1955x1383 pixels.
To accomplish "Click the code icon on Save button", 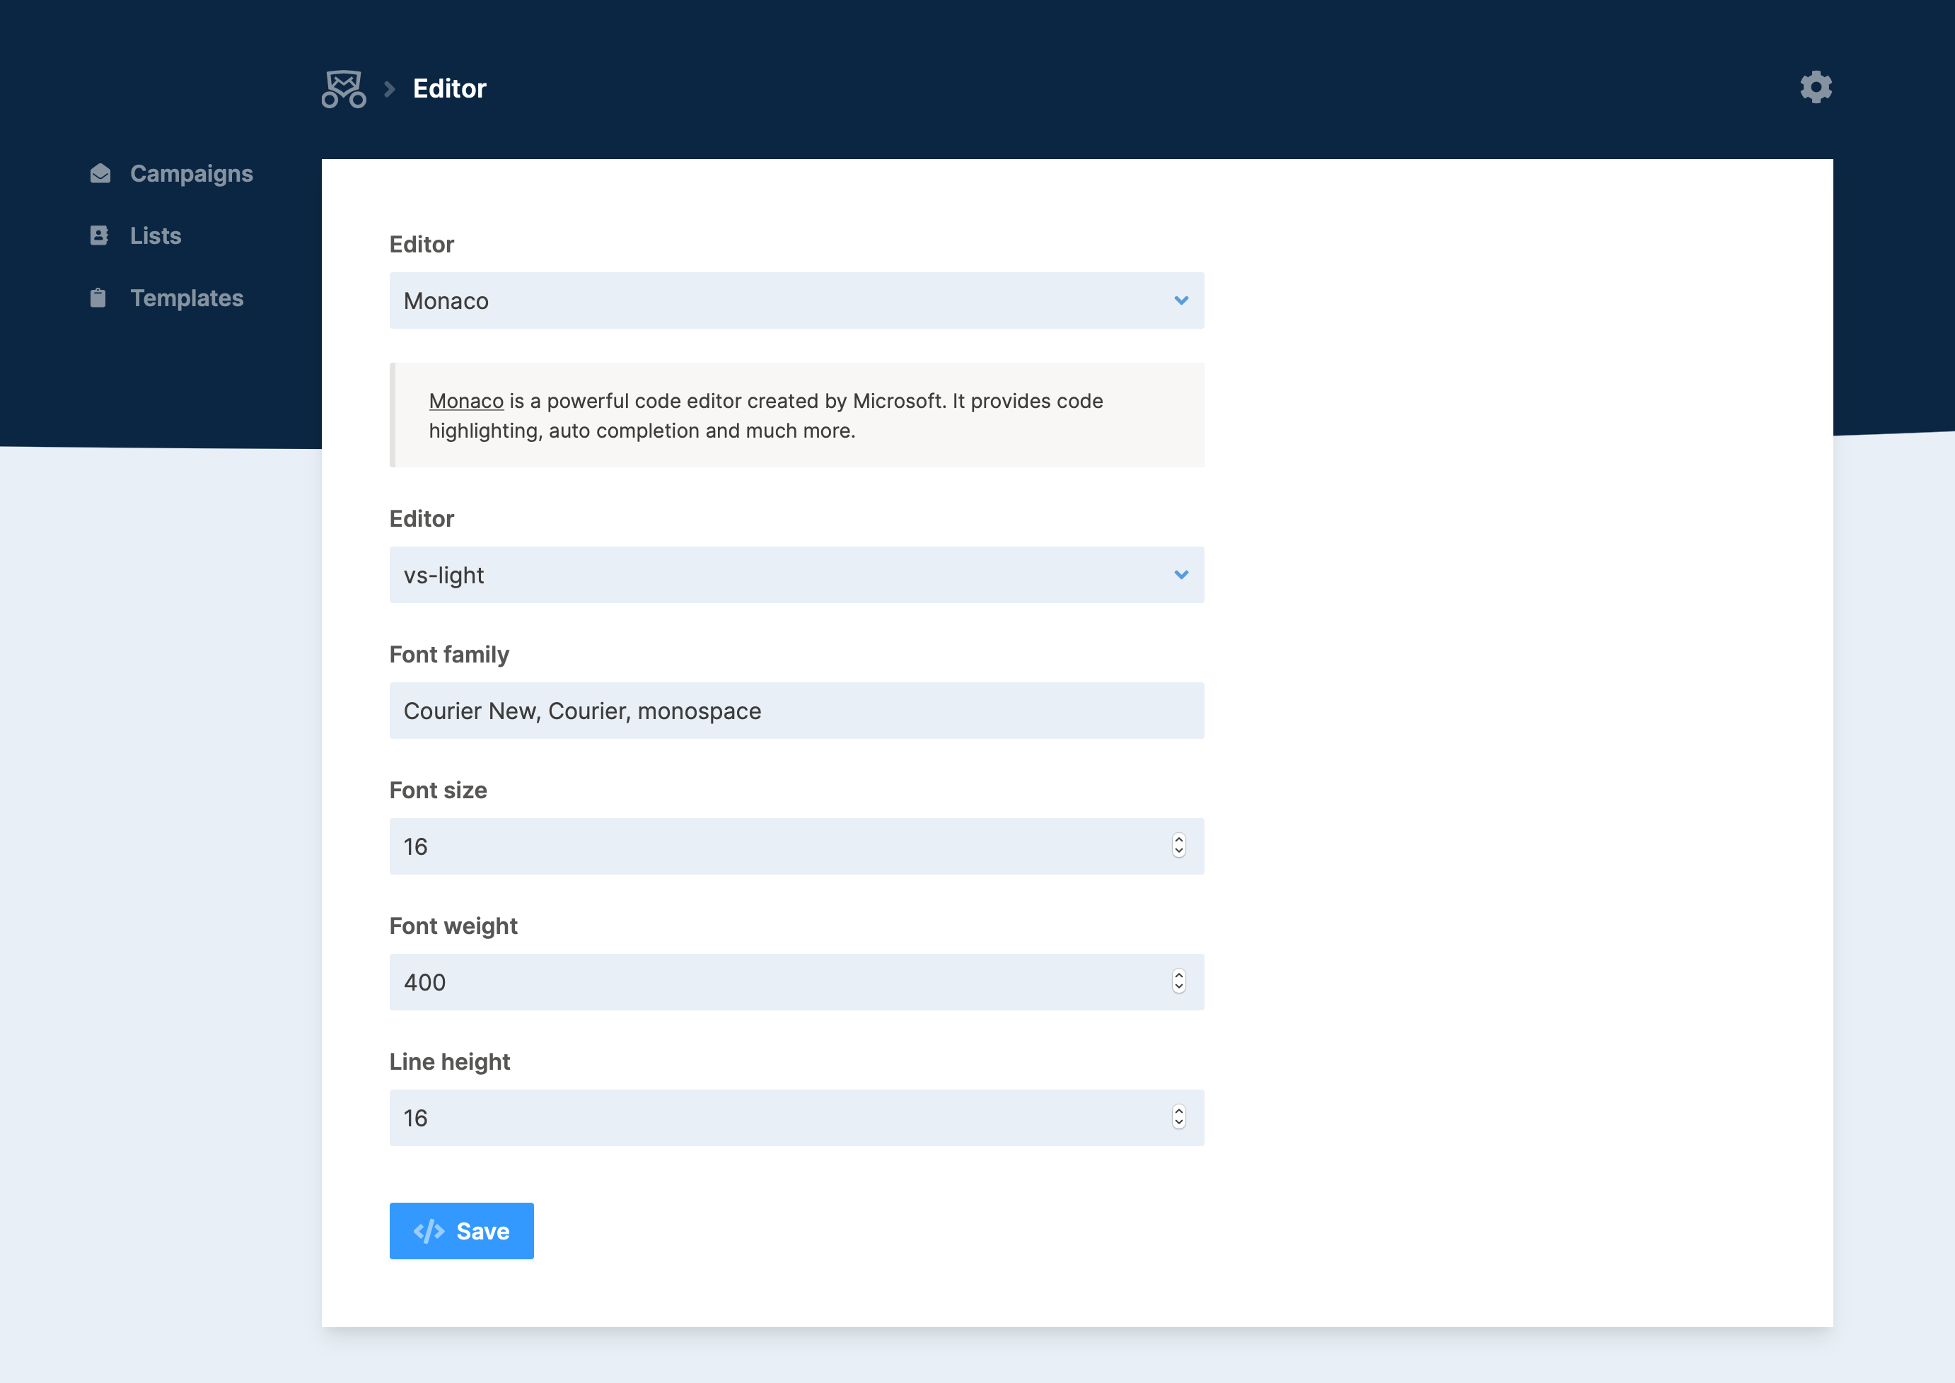I will [429, 1232].
